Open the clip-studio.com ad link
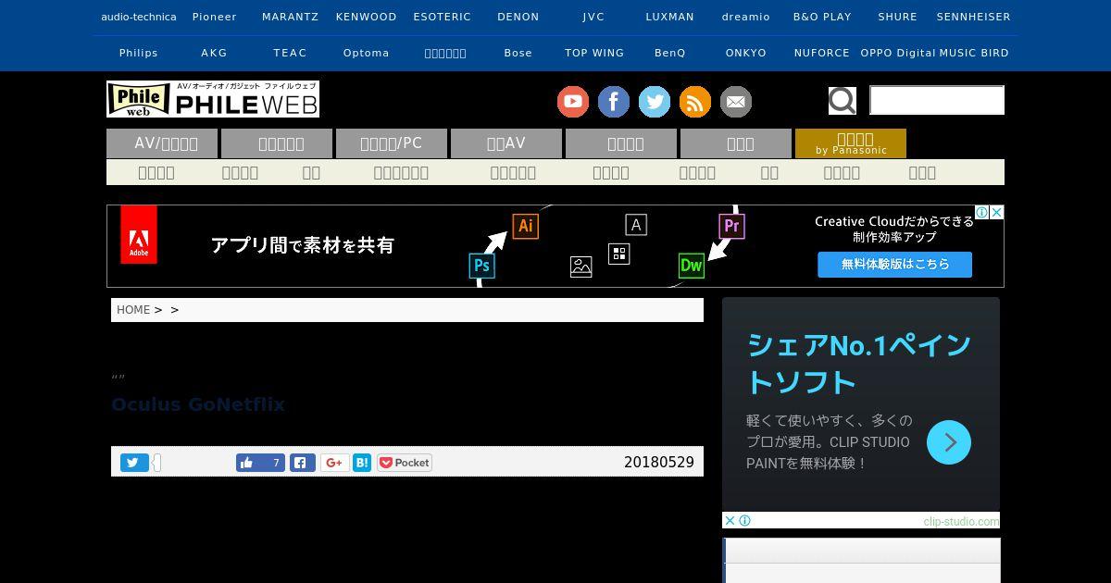 (961, 521)
